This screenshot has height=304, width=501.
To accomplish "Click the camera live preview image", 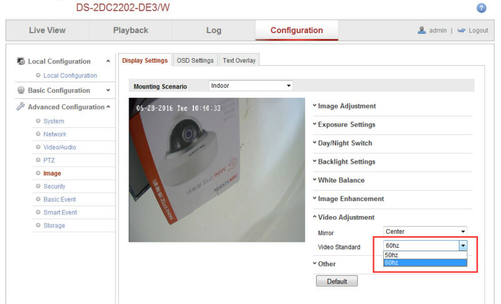I will 208,169.
